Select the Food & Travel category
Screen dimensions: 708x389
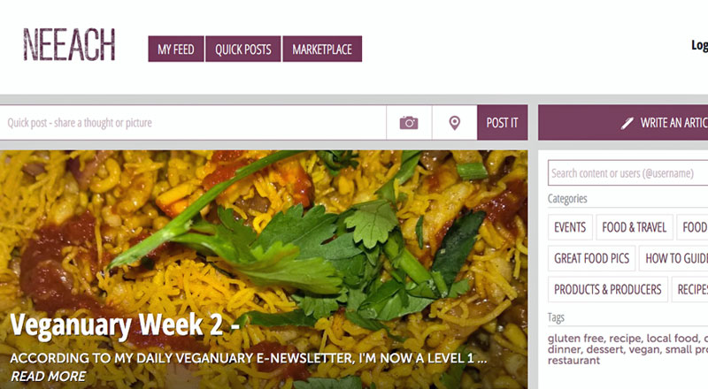pos(635,227)
